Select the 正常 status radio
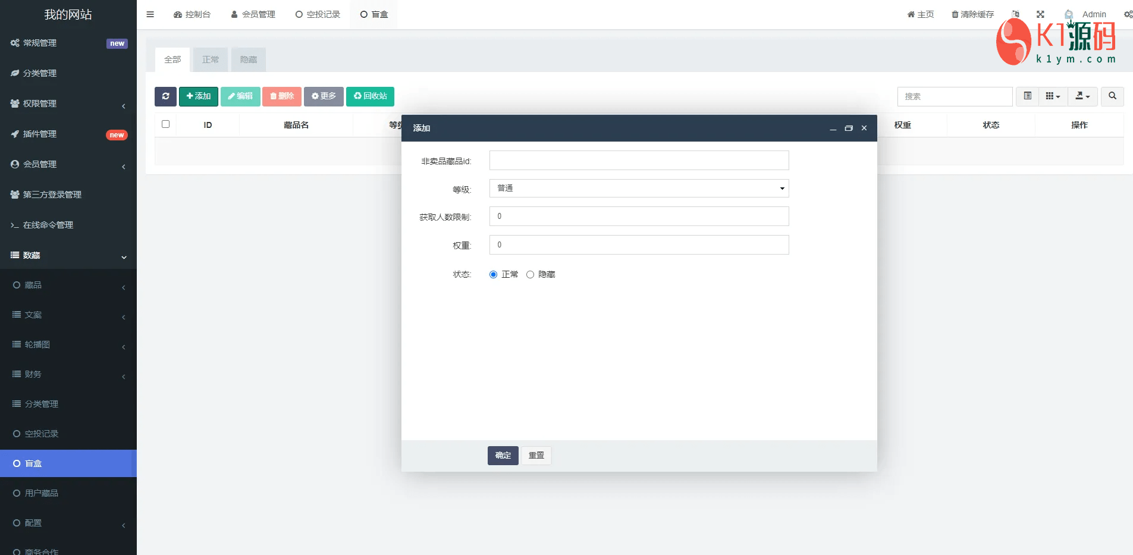The height and width of the screenshot is (555, 1133). coord(493,274)
